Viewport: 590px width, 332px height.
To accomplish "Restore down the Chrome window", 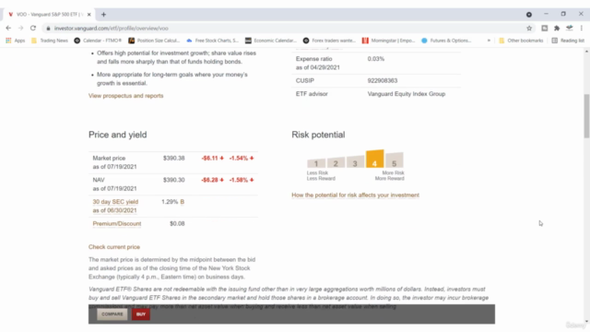I will 563,14.
